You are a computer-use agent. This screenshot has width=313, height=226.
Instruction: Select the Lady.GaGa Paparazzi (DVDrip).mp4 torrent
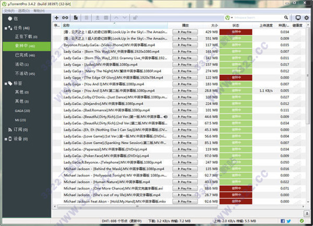(x=106, y=149)
